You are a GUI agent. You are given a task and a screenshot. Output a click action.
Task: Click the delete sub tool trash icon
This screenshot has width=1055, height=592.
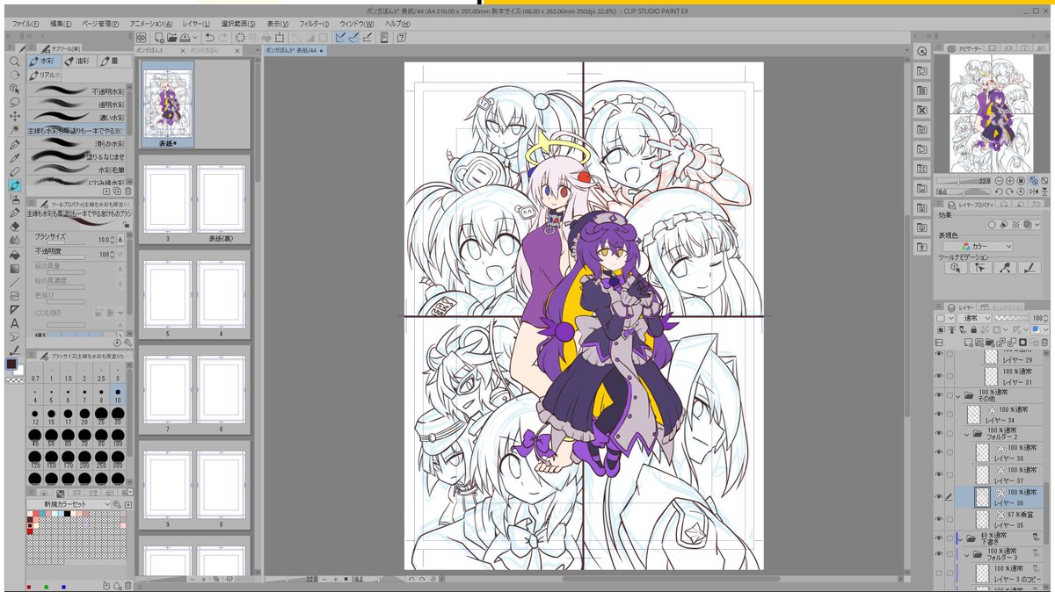coord(127,191)
